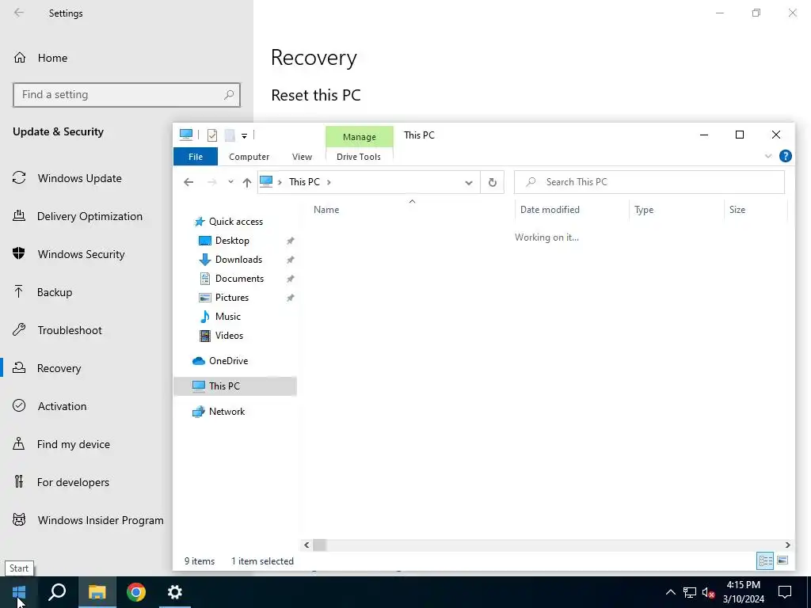Expand the breadcrumb arrow after This PC
811x608 pixels.
point(329,182)
